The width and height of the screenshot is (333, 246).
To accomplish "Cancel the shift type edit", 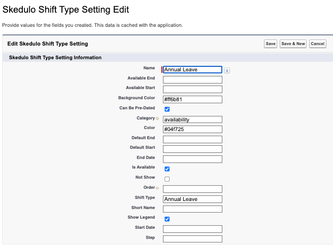I will pyautogui.click(x=318, y=44).
